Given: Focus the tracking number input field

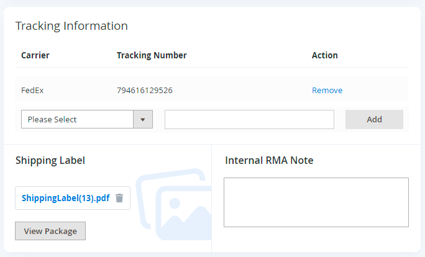Looking at the screenshot, I should [249, 119].
